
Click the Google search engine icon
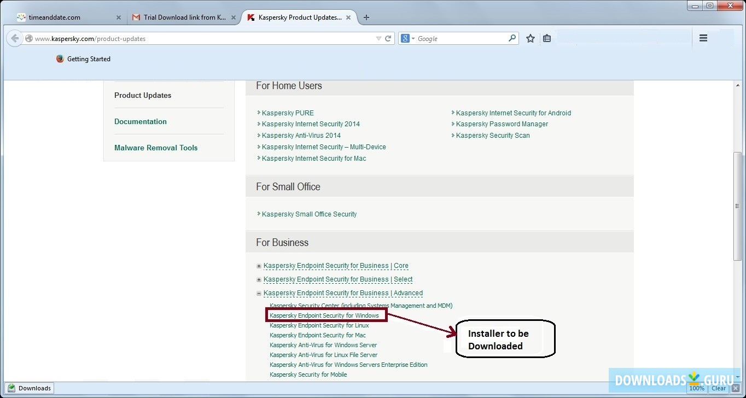click(x=405, y=38)
